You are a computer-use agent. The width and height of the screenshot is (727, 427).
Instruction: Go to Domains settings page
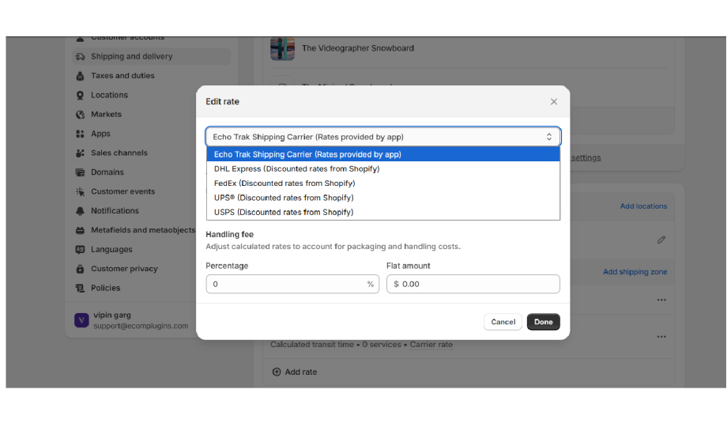point(107,172)
